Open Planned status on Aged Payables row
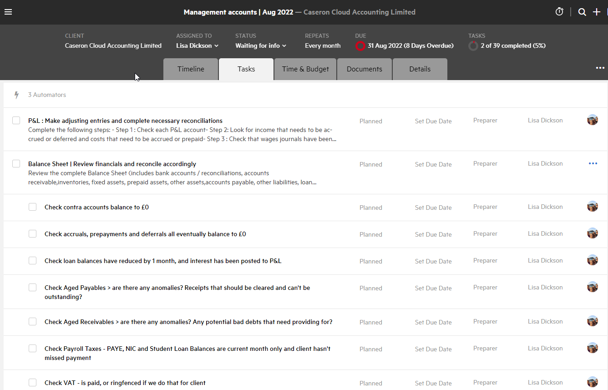This screenshot has height=390, width=608. point(371,288)
